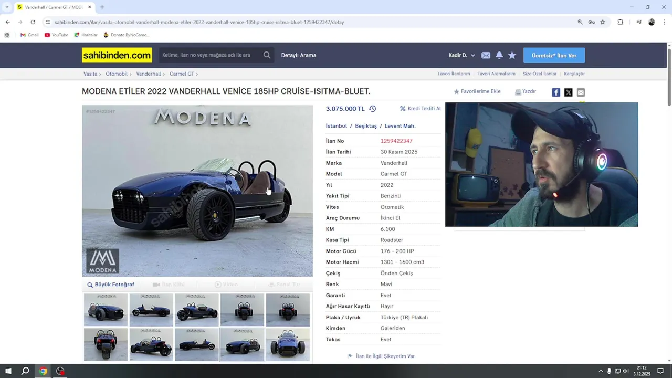Click Karşılaştır link
The height and width of the screenshot is (378, 672).
coord(574,74)
